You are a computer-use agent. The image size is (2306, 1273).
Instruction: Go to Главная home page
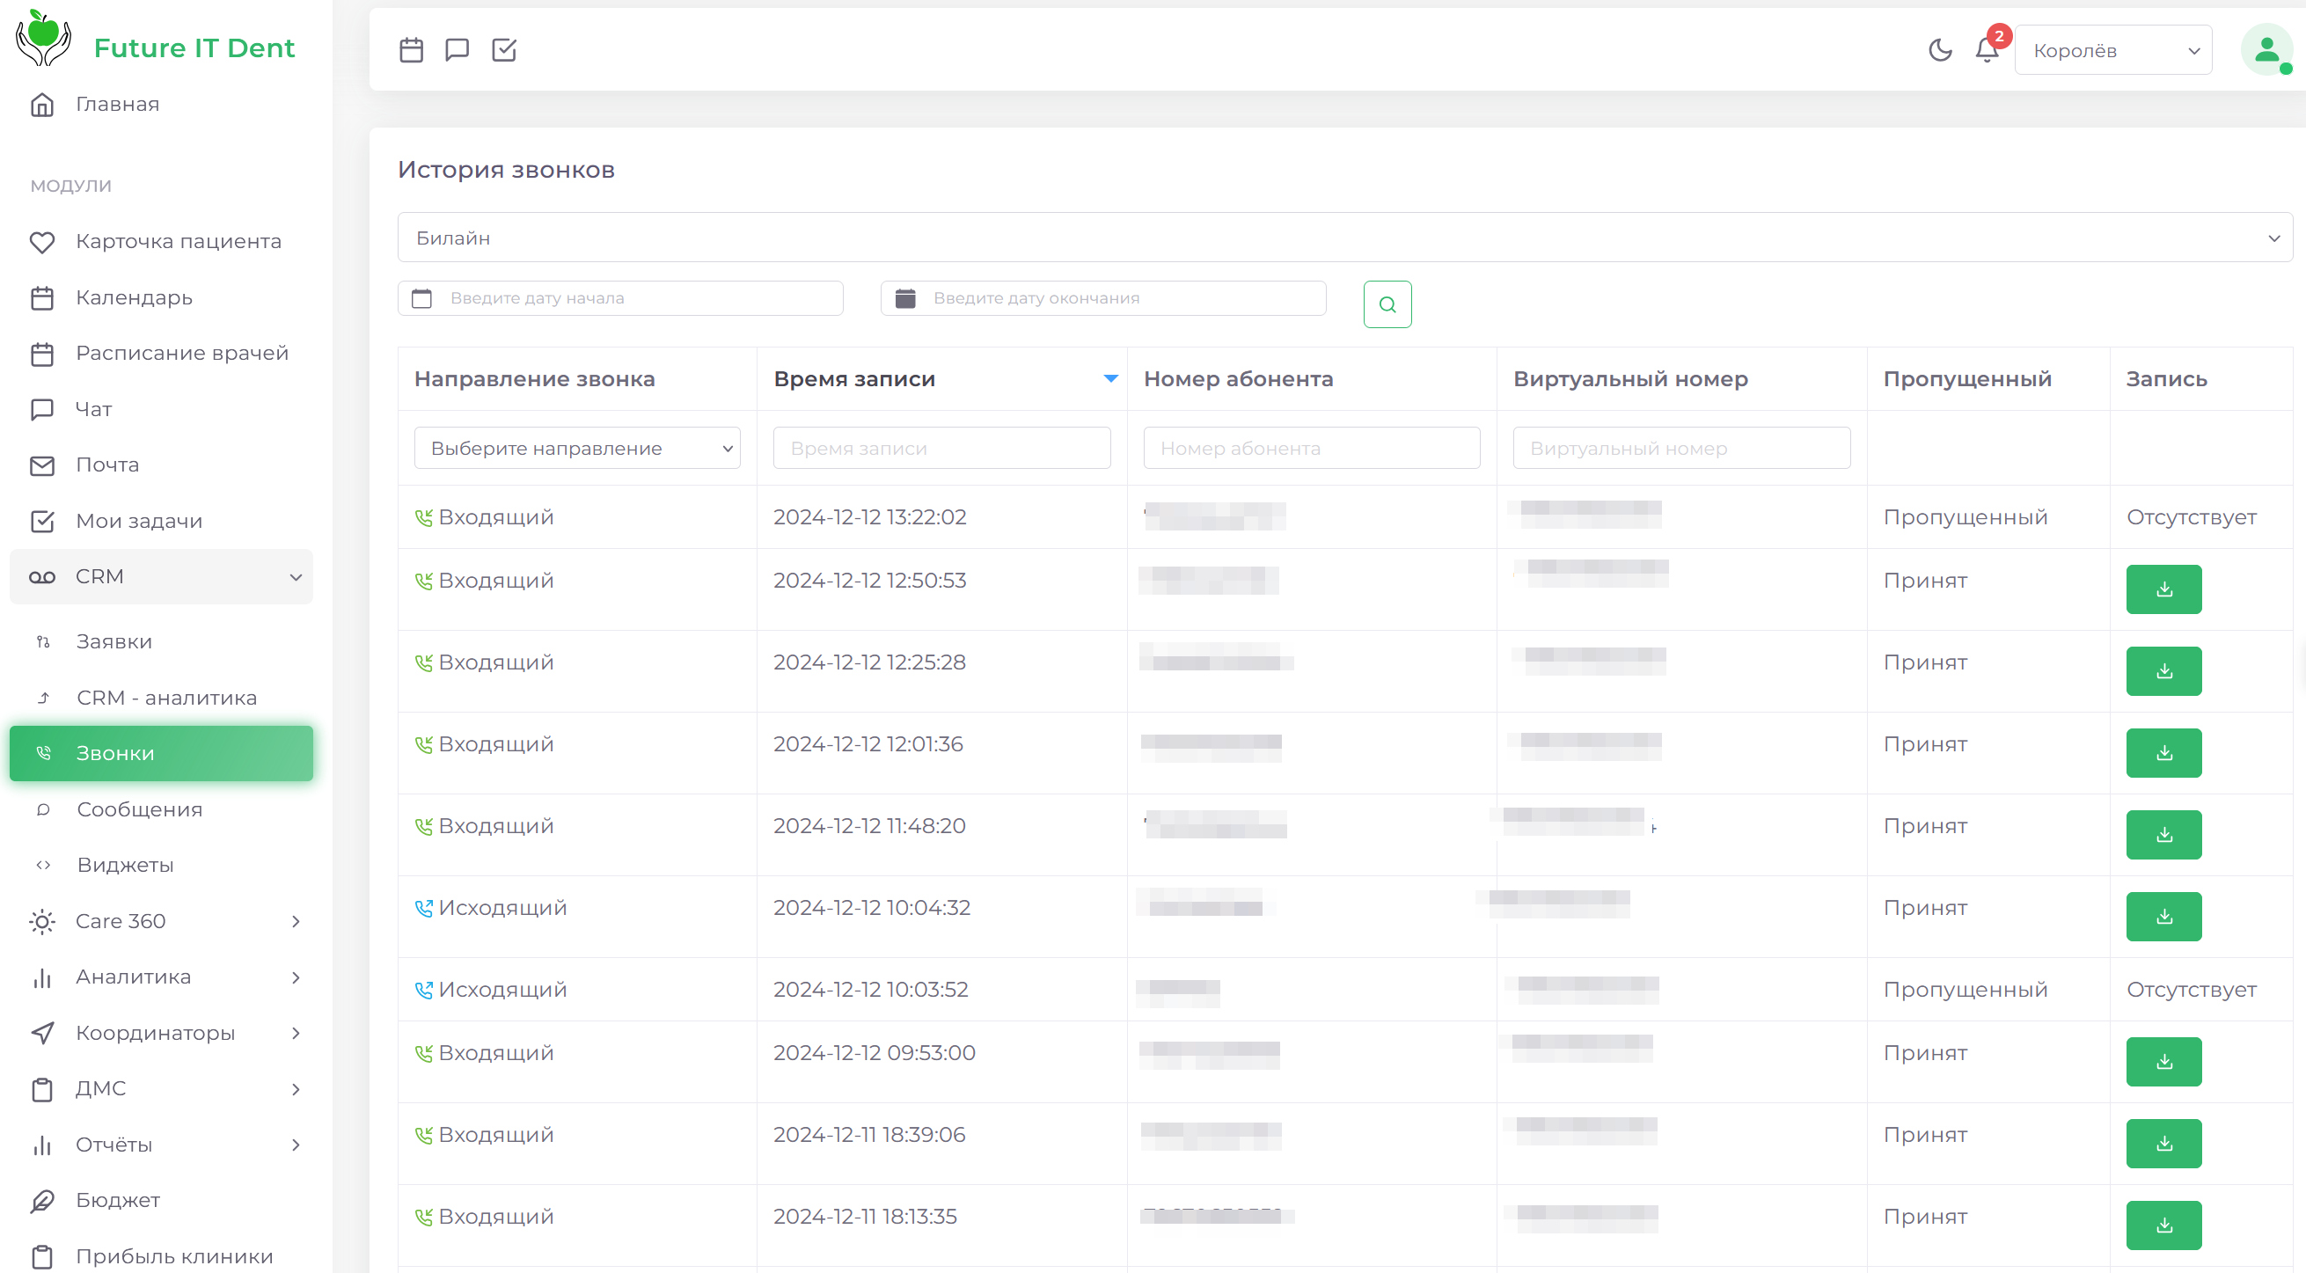117,105
